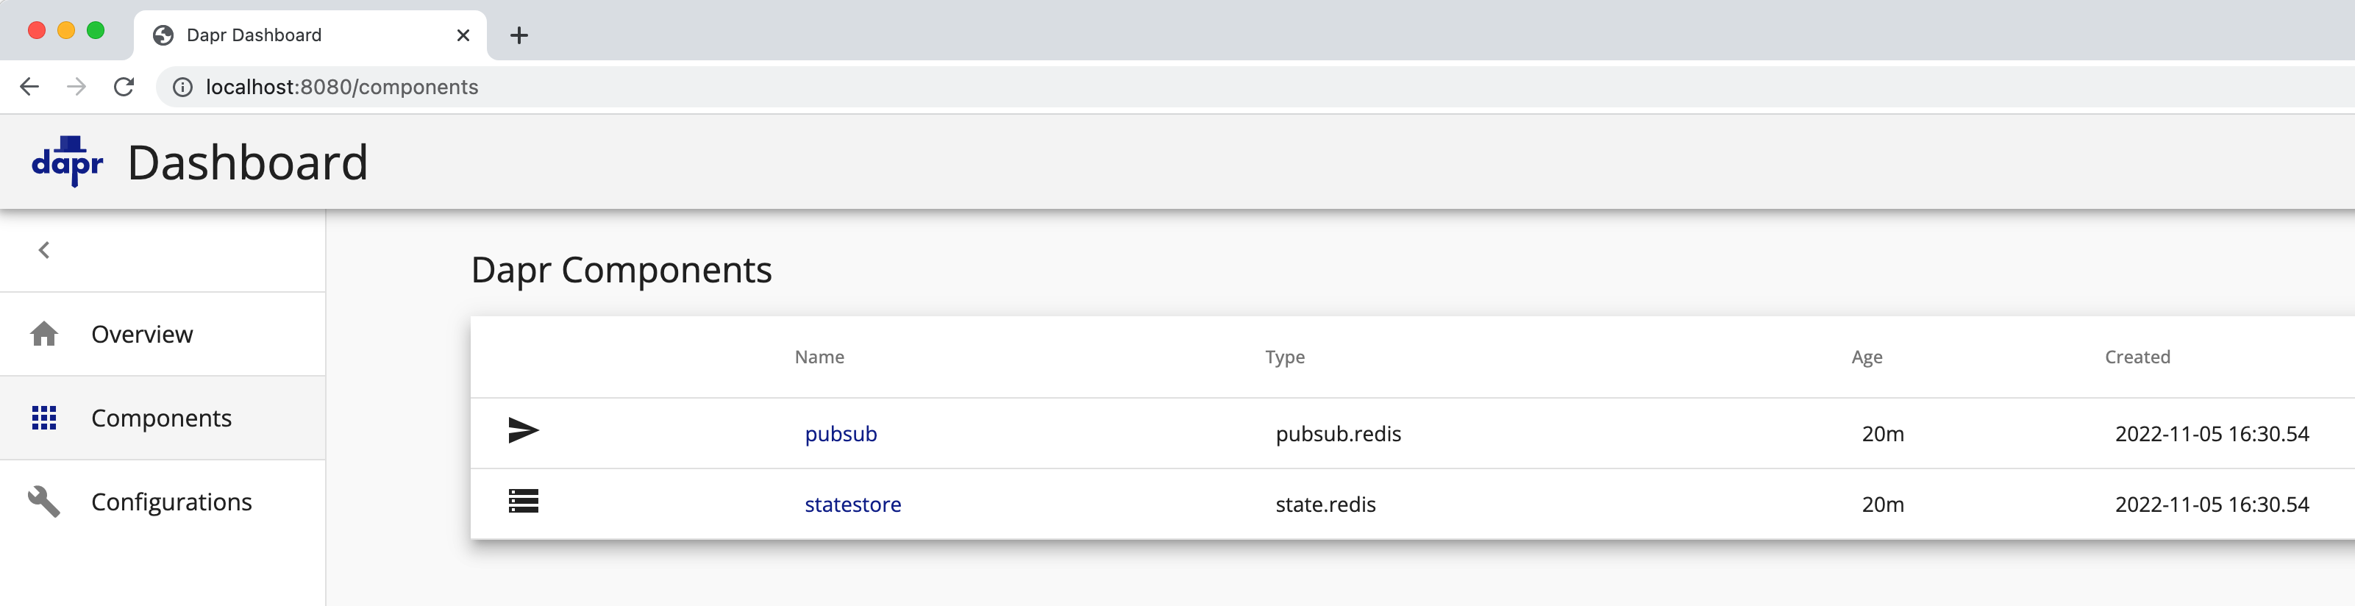The width and height of the screenshot is (2355, 606).
Task: Reload the page with refresh icon
Action: pos(124,87)
